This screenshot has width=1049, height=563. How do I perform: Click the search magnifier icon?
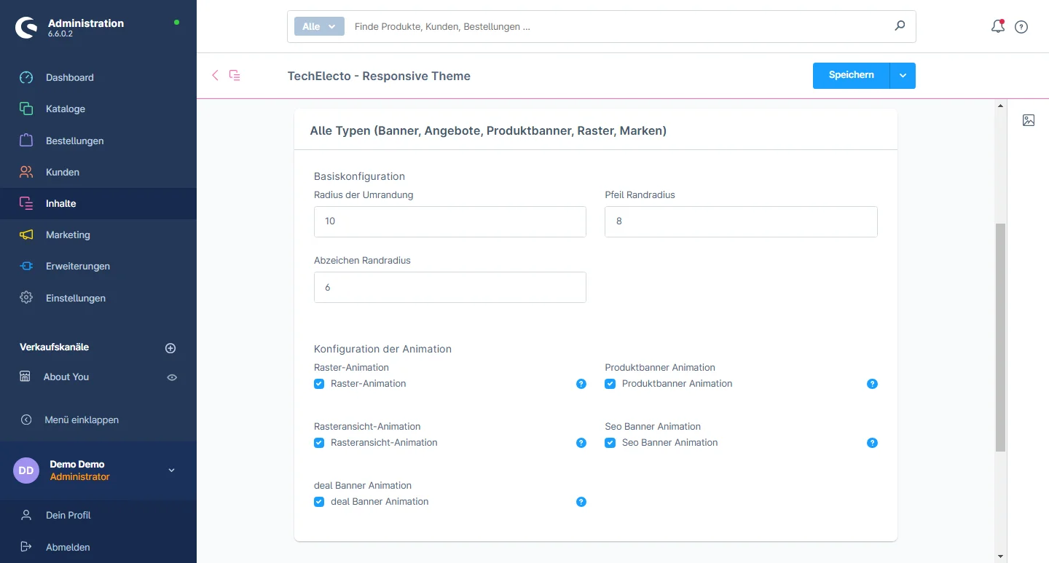coord(900,26)
